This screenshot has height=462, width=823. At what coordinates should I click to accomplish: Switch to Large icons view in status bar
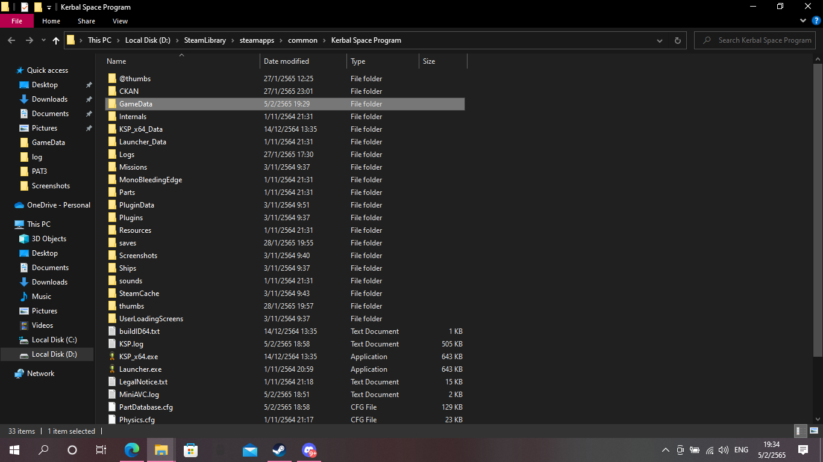point(813,431)
